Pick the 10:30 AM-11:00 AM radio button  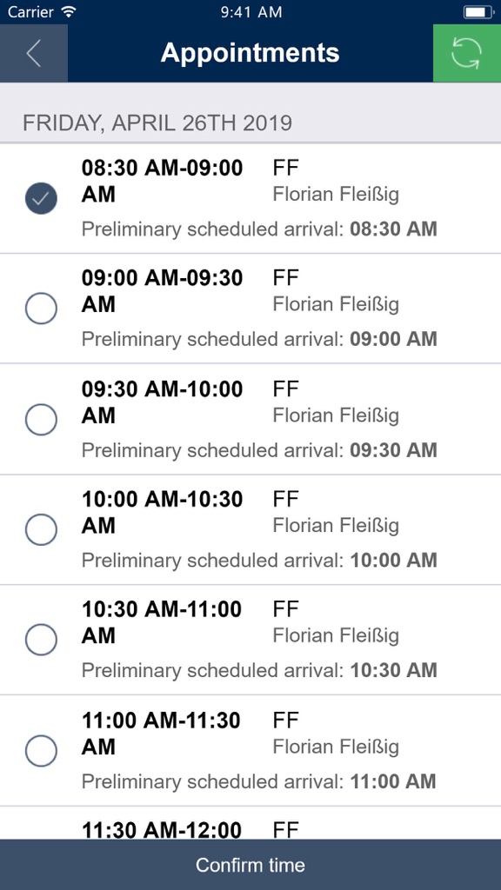tap(41, 640)
